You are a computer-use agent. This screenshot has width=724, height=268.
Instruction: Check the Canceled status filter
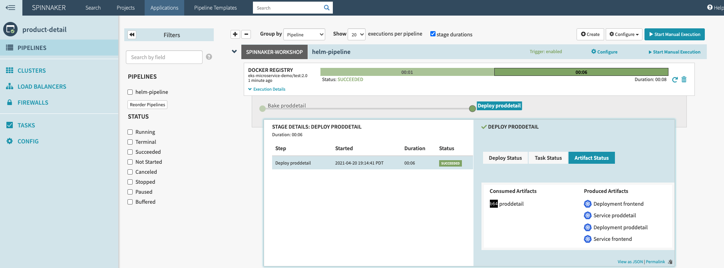point(130,172)
